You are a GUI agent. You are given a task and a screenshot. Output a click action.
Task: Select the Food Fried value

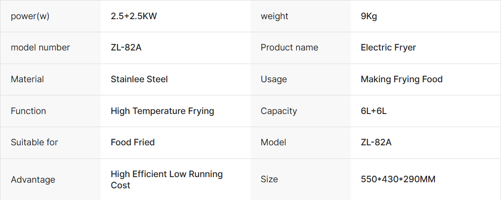[133, 143]
